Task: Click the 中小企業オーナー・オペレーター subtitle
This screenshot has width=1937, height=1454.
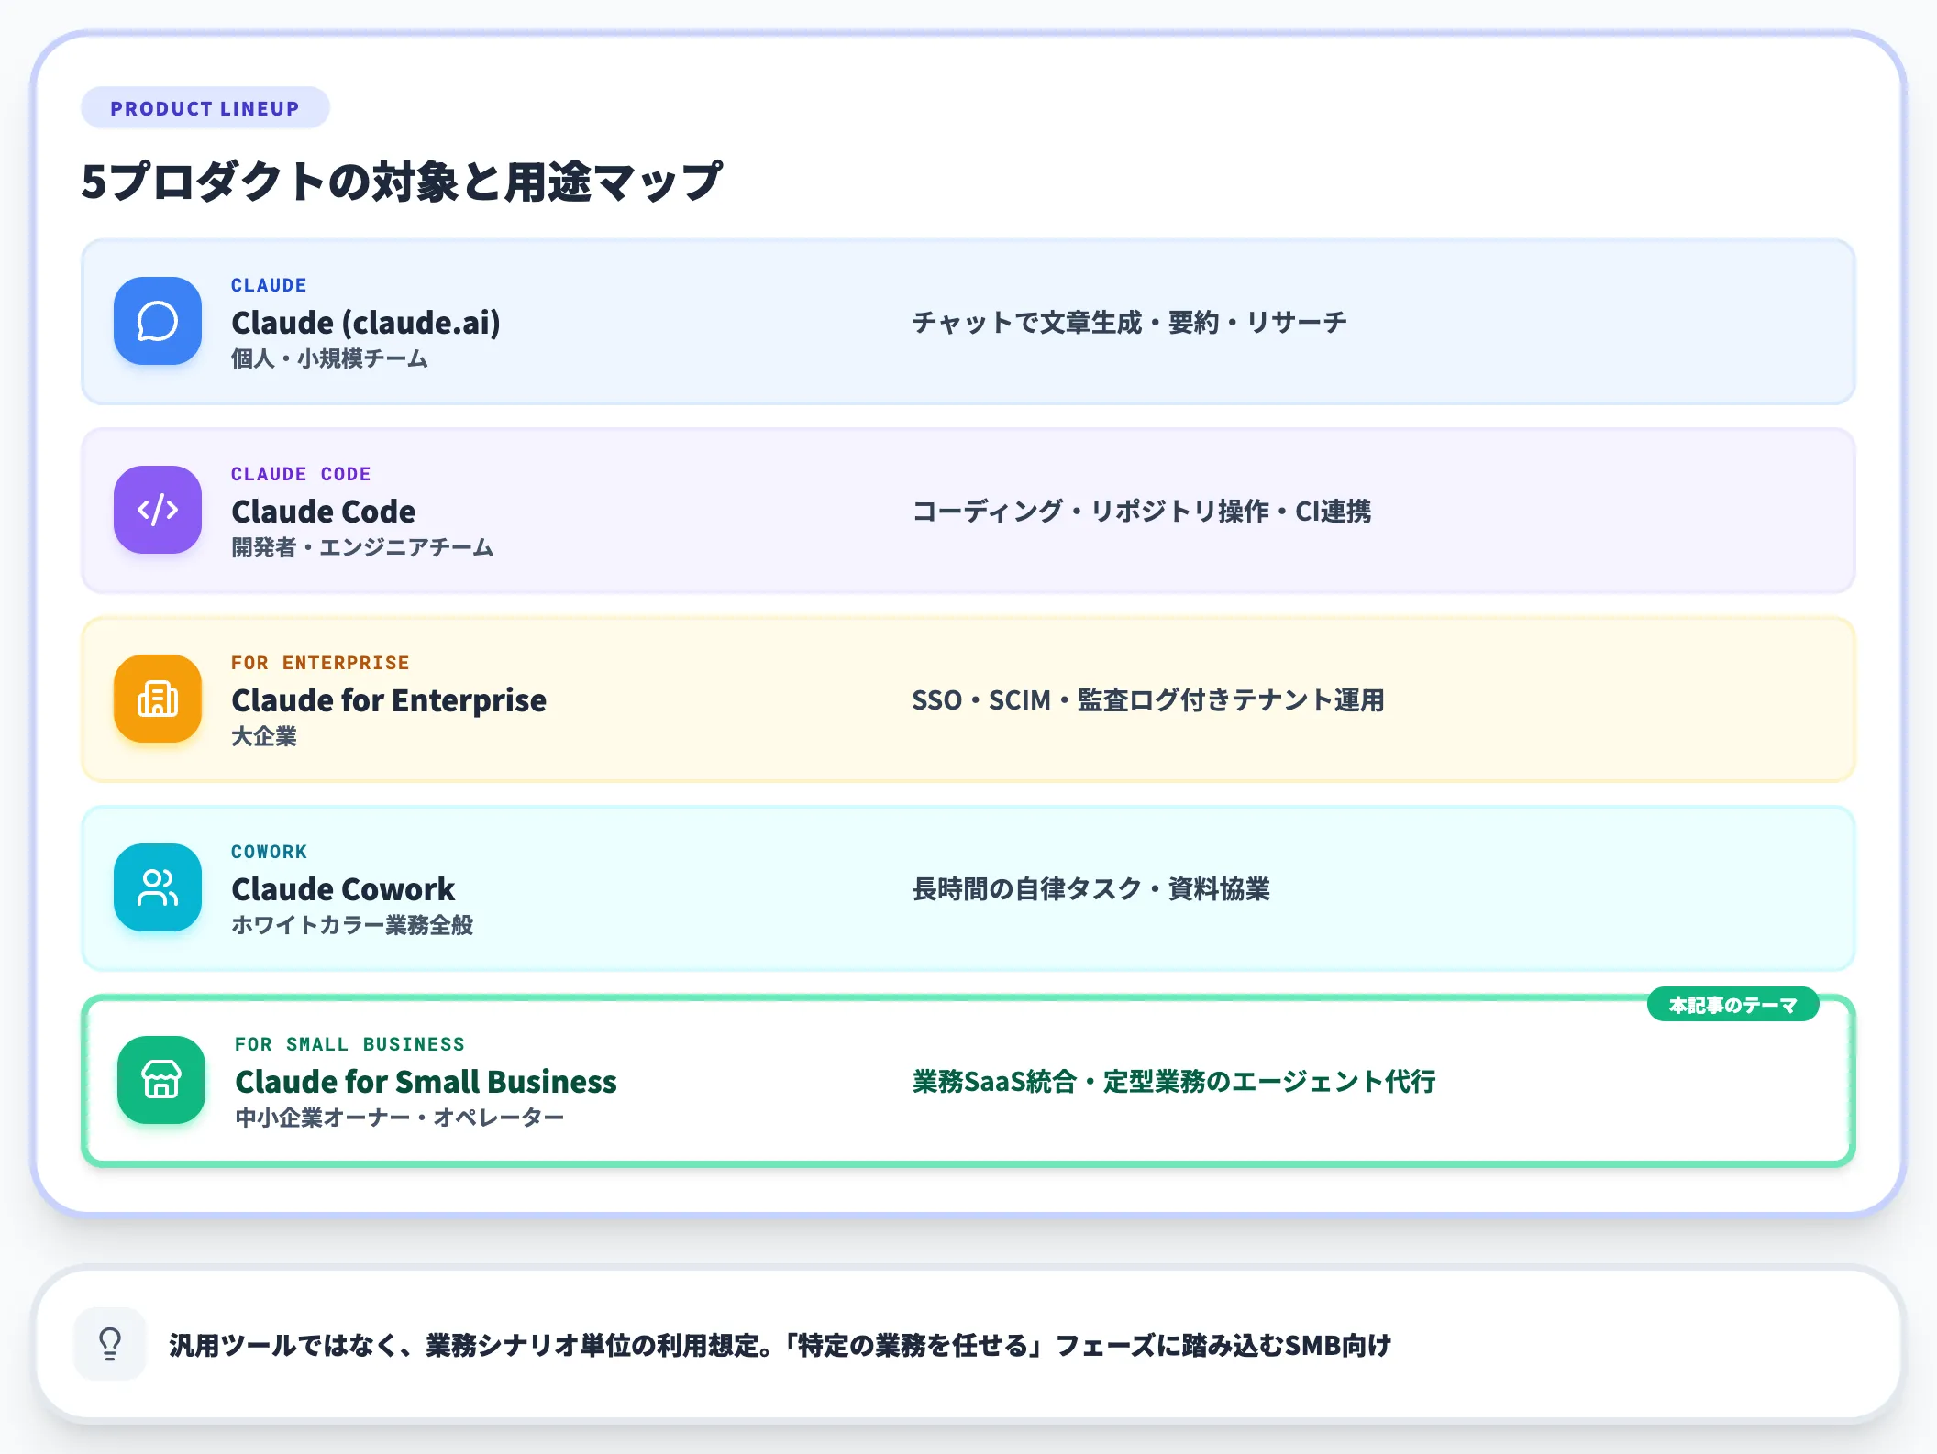Action: [400, 1118]
